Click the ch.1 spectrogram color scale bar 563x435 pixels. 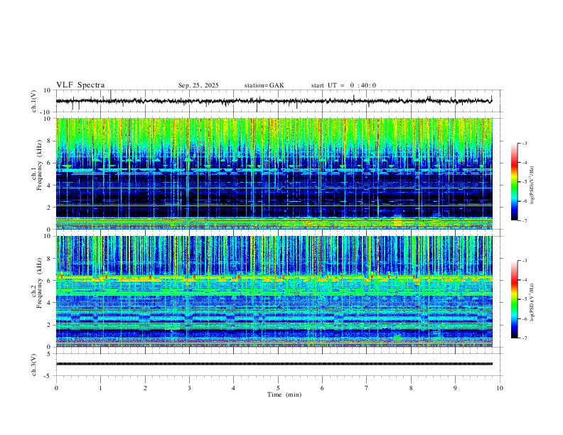coord(514,181)
